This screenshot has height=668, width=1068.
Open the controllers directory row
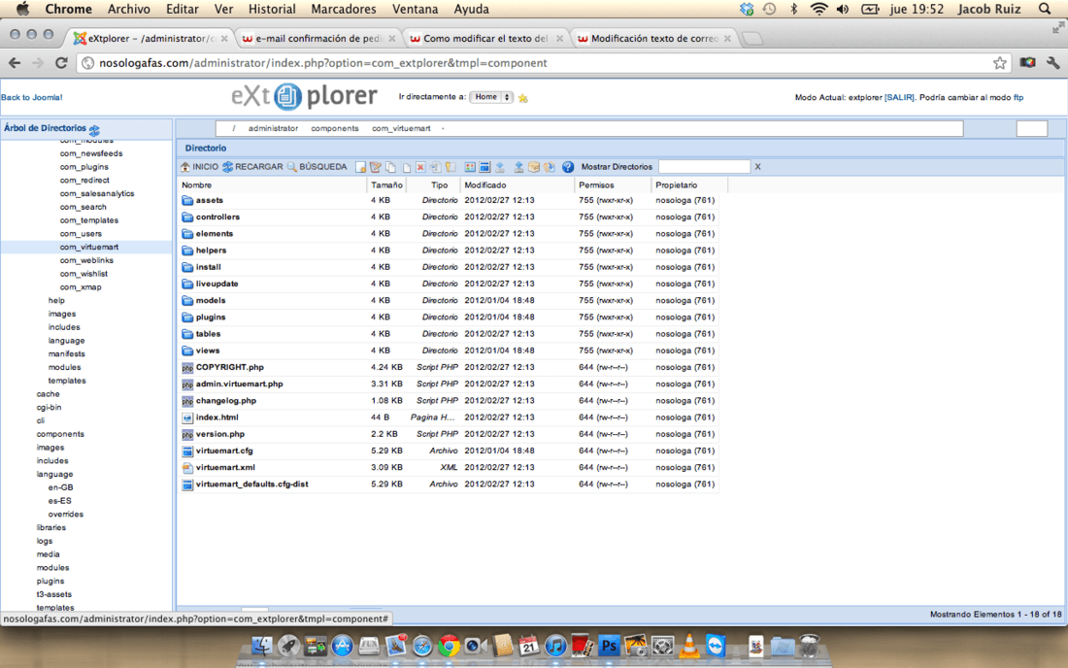click(448, 217)
